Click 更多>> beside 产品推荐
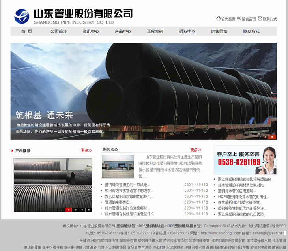The width and height of the screenshot is (288, 251). pos(86,150)
